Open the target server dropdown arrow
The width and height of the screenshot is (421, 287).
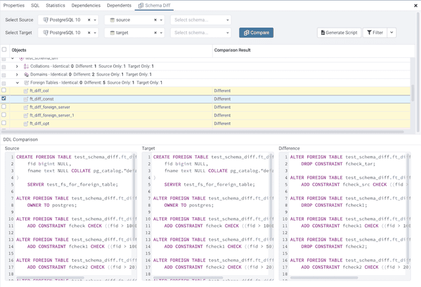coord(95,32)
